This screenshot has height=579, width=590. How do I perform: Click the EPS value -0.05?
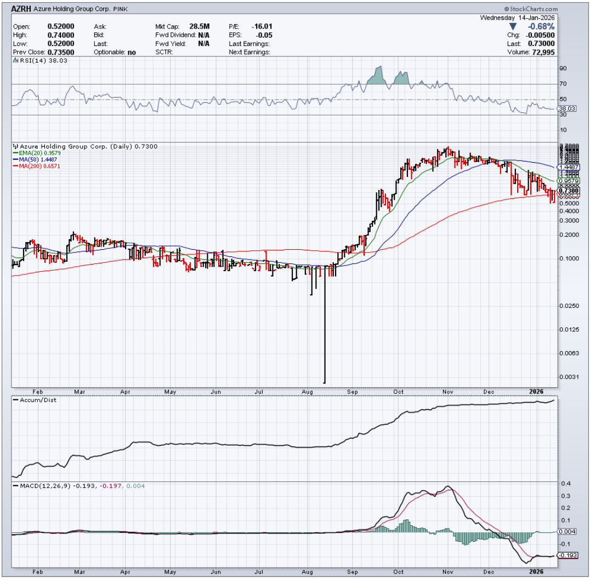[x=264, y=35]
